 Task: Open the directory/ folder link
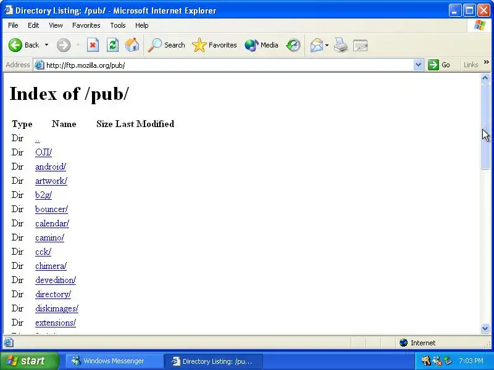pos(53,294)
